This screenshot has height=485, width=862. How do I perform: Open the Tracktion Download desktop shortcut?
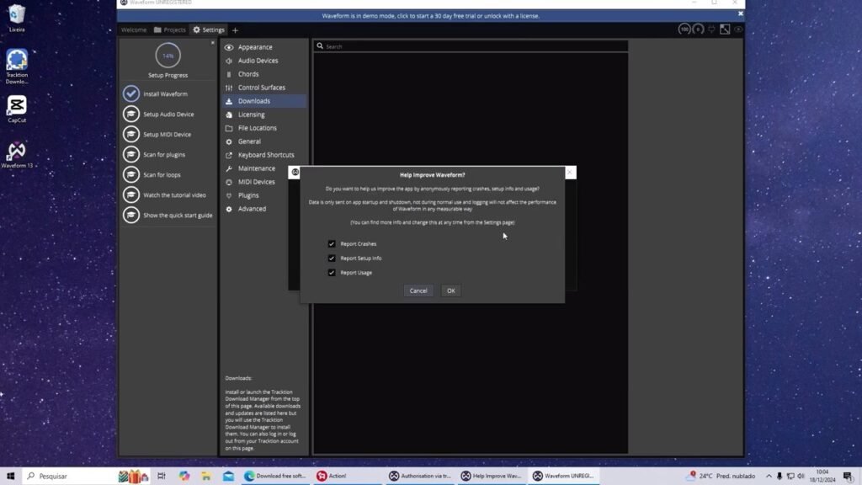tap(17, 67)
